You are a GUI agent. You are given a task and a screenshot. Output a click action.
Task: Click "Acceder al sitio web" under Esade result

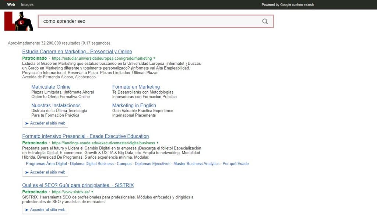pyautogui.click(x=45, y=172)
